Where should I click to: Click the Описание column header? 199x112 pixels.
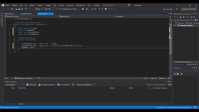pos(22,88)
